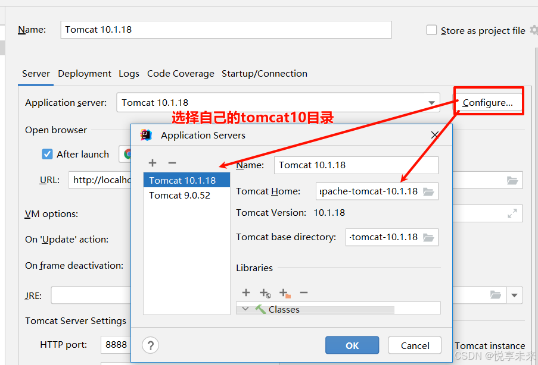Enable Store as project file checkbox
538x365 pixels.
point(431,30)
